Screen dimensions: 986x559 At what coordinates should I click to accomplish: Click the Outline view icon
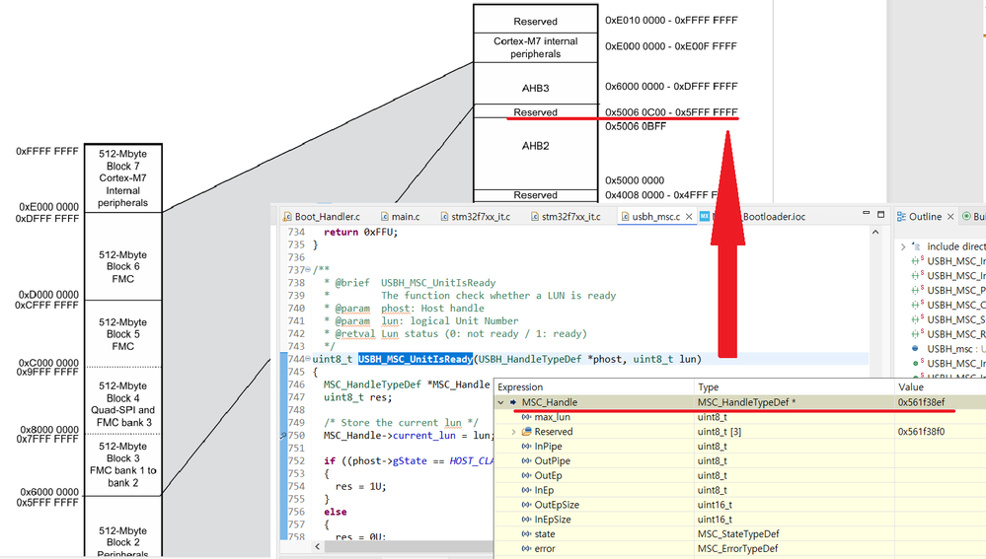(902, 217)
